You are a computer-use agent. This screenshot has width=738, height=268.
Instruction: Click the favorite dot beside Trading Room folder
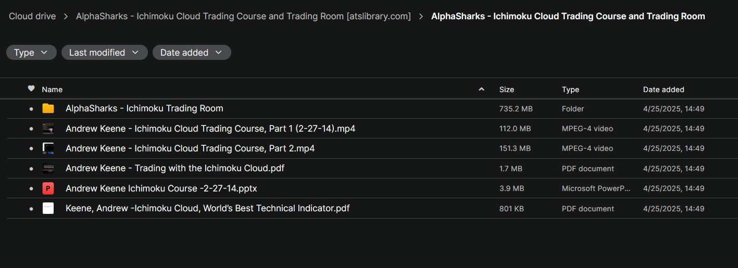(x=31, y=109)
